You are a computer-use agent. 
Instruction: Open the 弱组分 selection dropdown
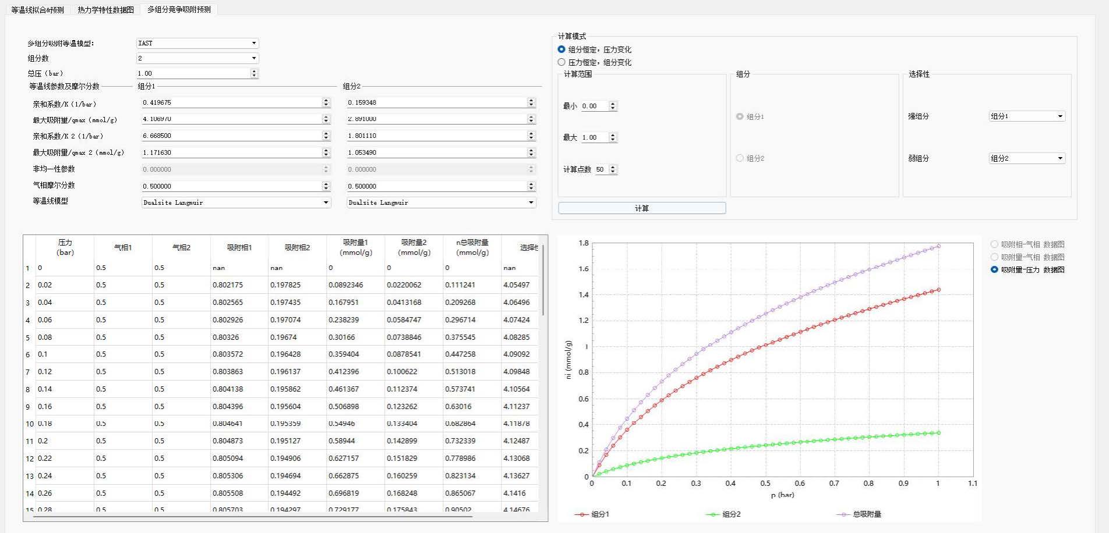click(1027, 158)
